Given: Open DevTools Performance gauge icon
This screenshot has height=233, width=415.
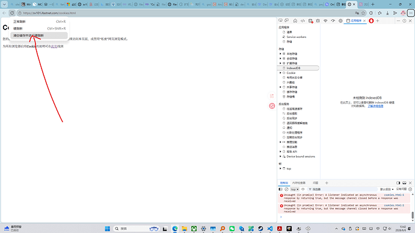Looking at the screenshot, I should pos(333,20).
